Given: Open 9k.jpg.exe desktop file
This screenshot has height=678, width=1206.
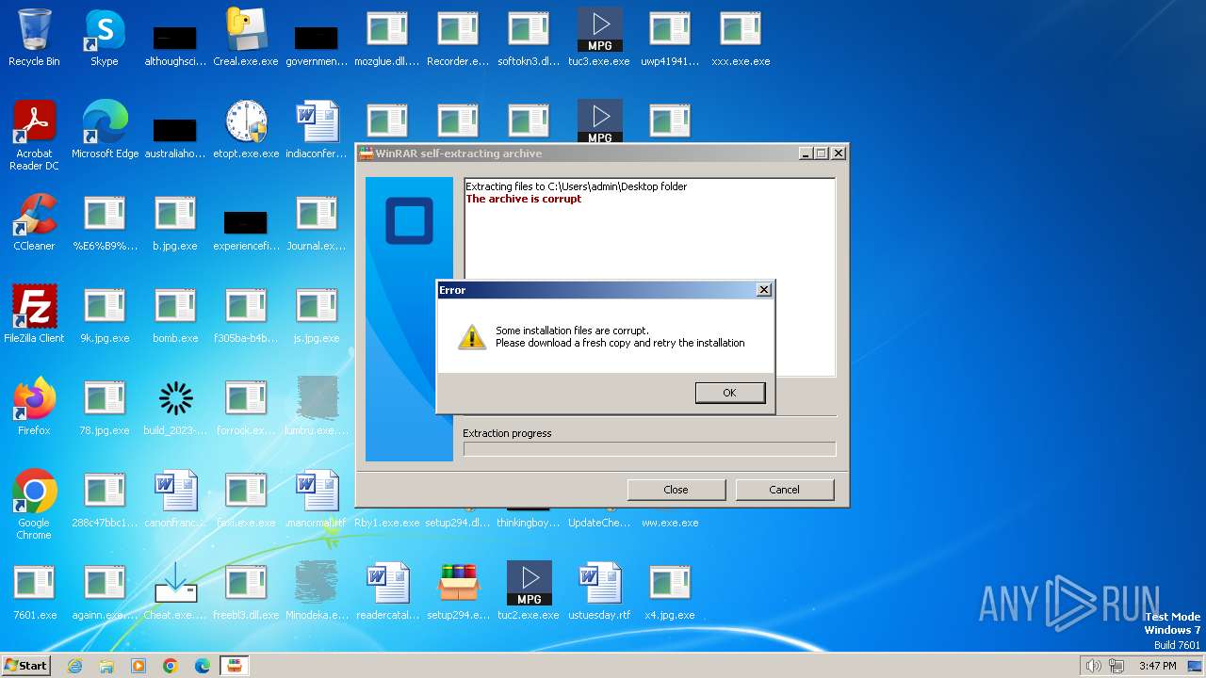Looking at the screenshot, I should pyautogui.click(x=105, y=315).
